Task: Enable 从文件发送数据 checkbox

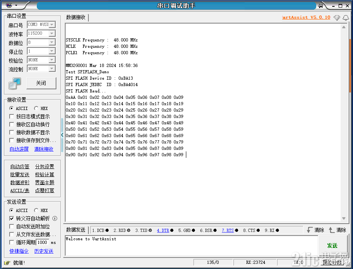Action: [12, 234]
